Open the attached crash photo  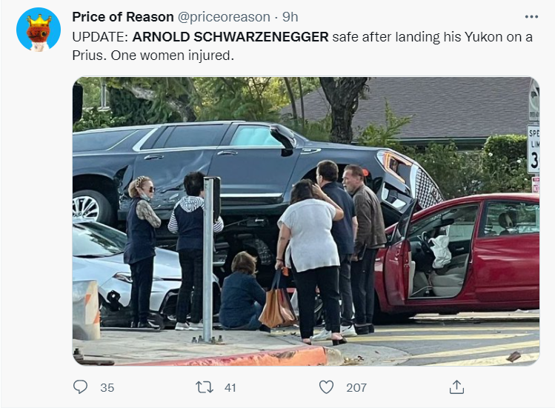click(x=305, y=221)
